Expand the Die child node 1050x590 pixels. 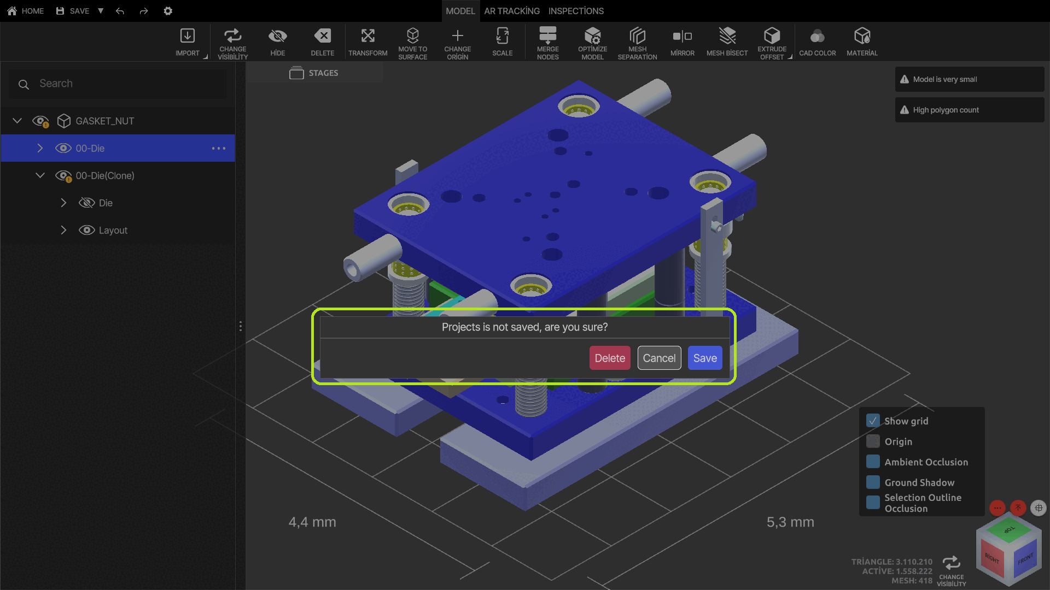(63, 203)
